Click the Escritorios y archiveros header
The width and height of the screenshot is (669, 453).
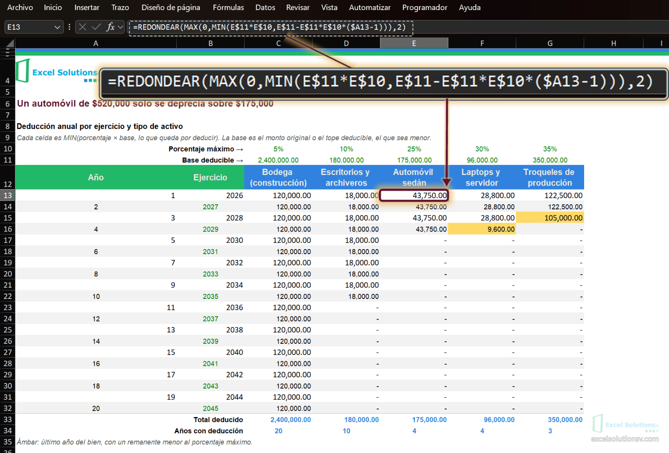pyautogui.click(x=346, y=178)
